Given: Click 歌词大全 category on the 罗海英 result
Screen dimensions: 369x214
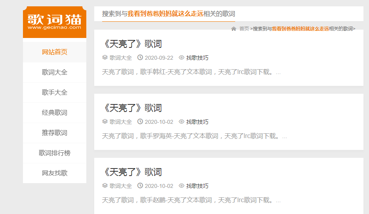Looking at the screenshot, I should pyautogui.click(x=121, y=122).
